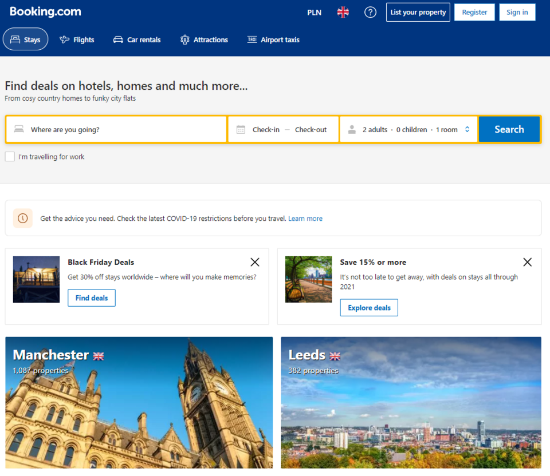Pick a Check-in date
This screenshot has height=476, width=550.
(x=266, y=130)
